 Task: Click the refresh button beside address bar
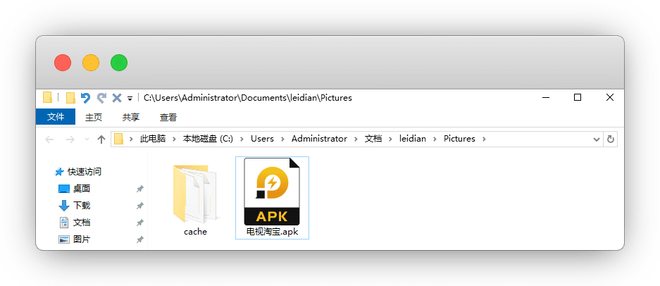610,139
